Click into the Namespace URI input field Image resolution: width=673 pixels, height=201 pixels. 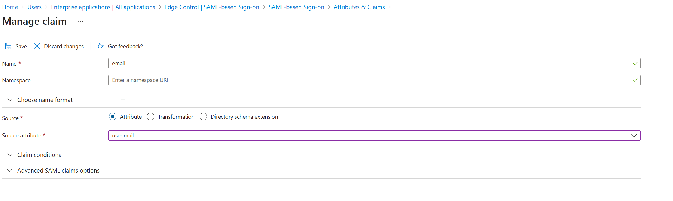click(374, 80)
